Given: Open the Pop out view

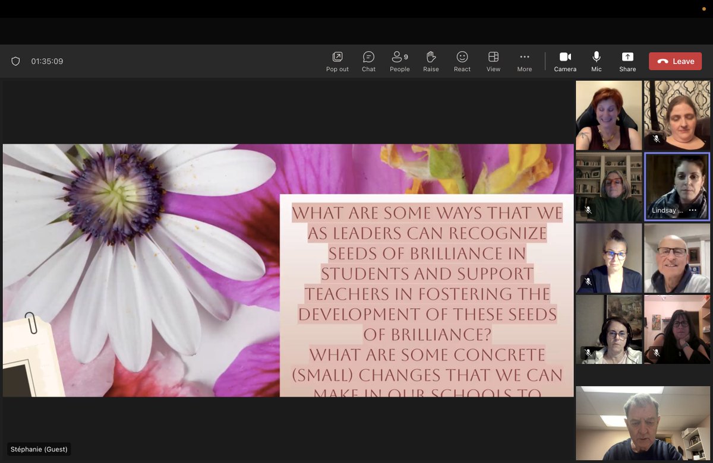Looking at the screenshot, I should click(x=337, y=61).
